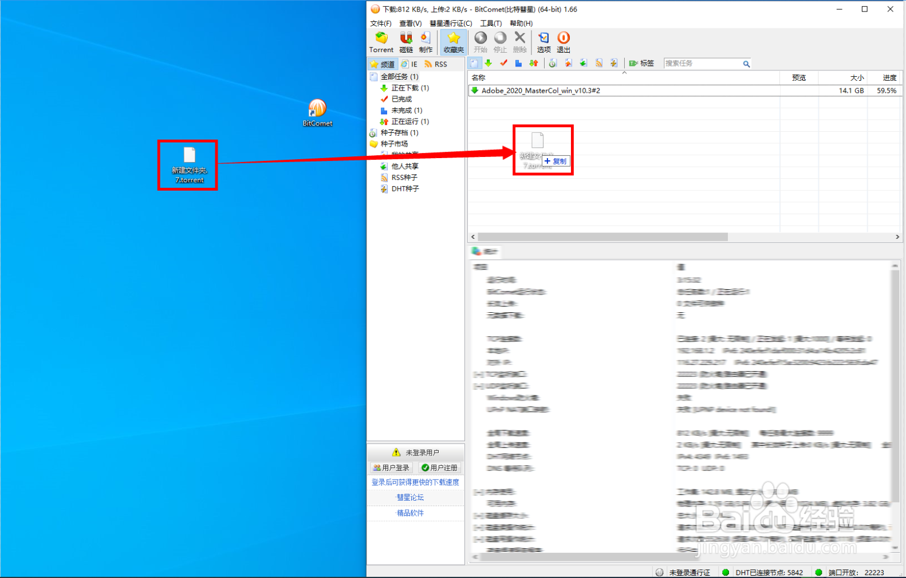Click RSS torrent icon in list toolbar
906x578 pixels.
598,63
